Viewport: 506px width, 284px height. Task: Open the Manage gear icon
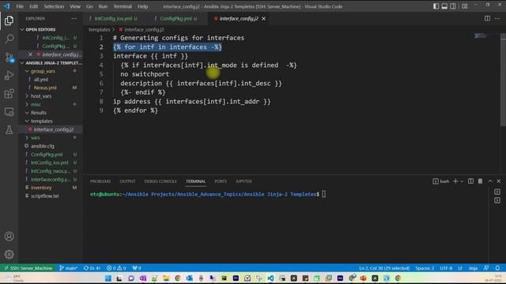tap(9, 254)
